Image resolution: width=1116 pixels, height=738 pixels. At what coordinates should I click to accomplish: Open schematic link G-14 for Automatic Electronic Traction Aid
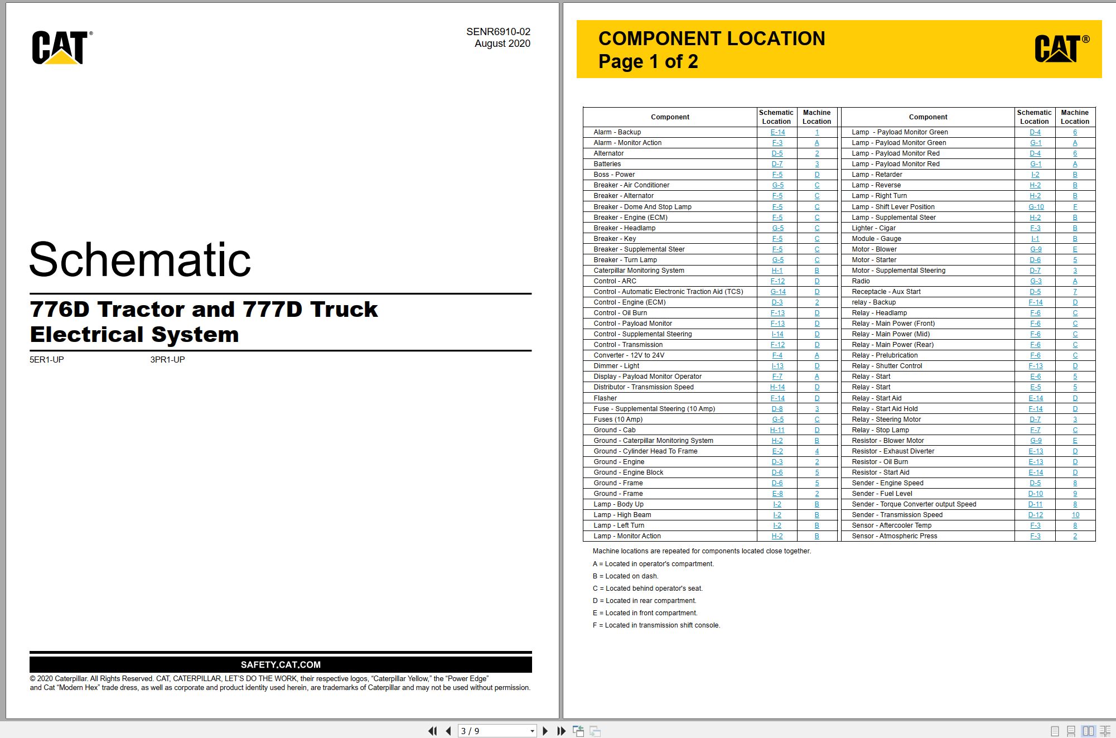point(778,292)
